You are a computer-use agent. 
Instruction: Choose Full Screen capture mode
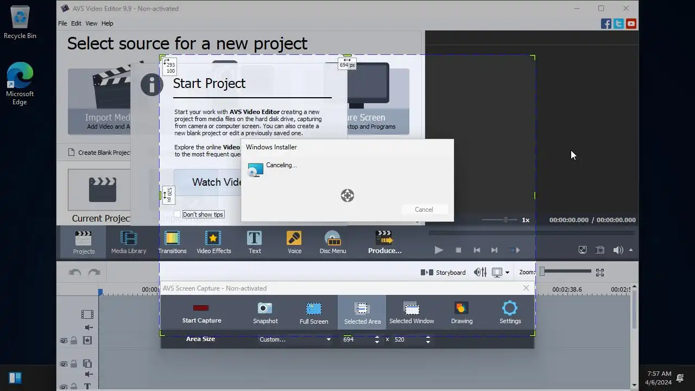click(x=314, y=312)
